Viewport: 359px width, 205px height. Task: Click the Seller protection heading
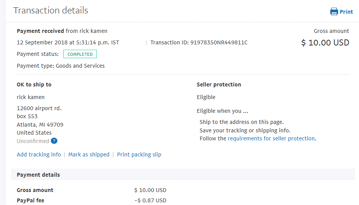[x=219, y=85]
